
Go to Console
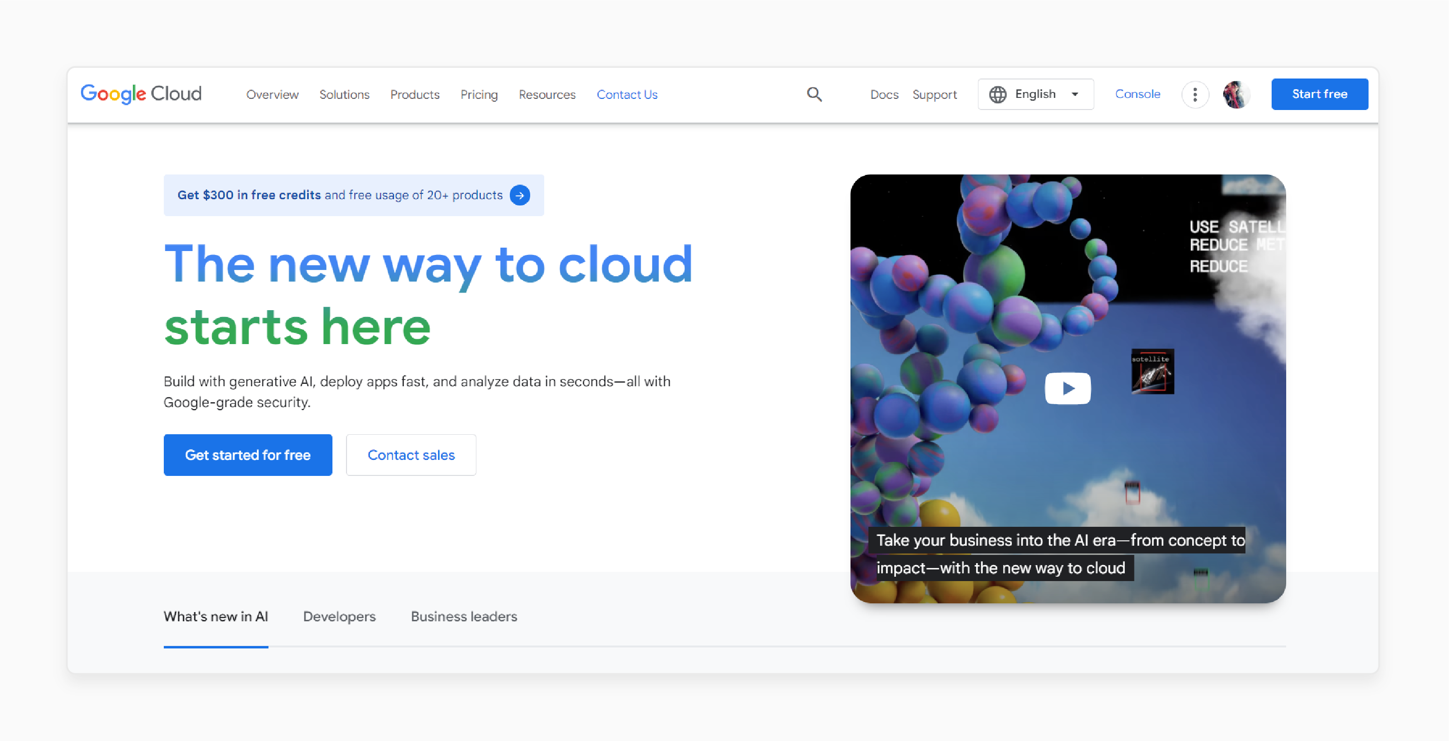(x=1137, y=94)
